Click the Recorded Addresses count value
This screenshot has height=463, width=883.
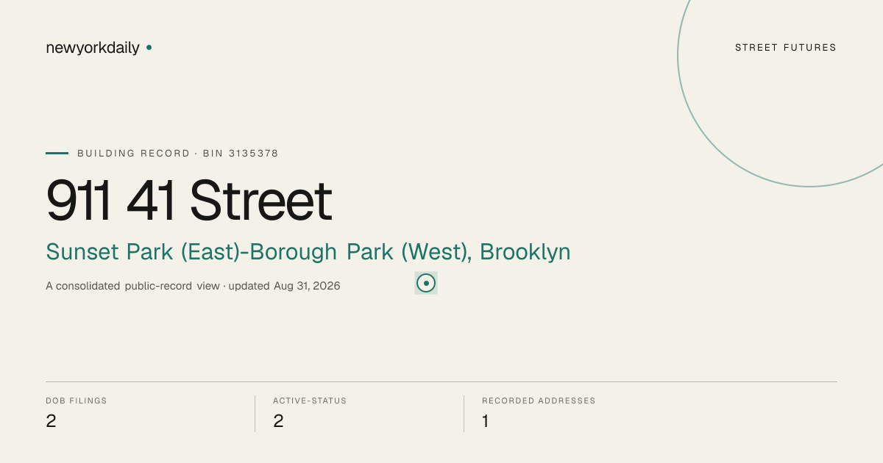(x=486, y=421)
